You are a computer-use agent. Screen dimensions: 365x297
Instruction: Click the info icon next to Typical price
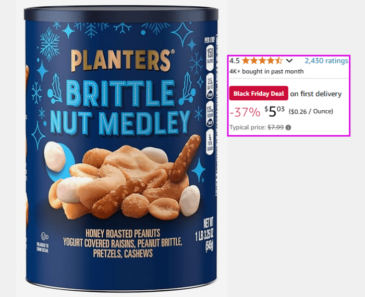pos(288,127)
